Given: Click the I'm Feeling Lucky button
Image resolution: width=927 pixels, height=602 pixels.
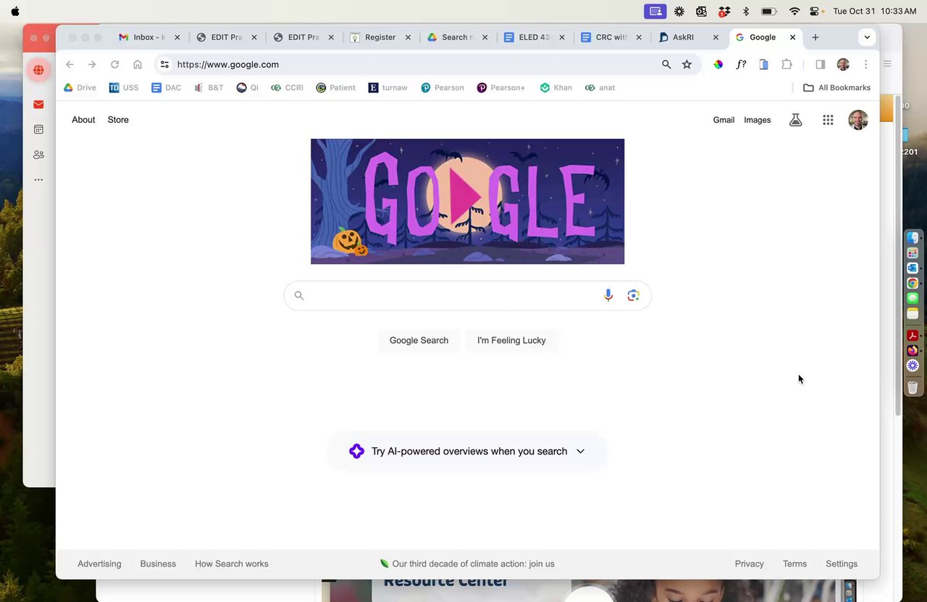Looking at the screenshot, I should tap(511, 340).
